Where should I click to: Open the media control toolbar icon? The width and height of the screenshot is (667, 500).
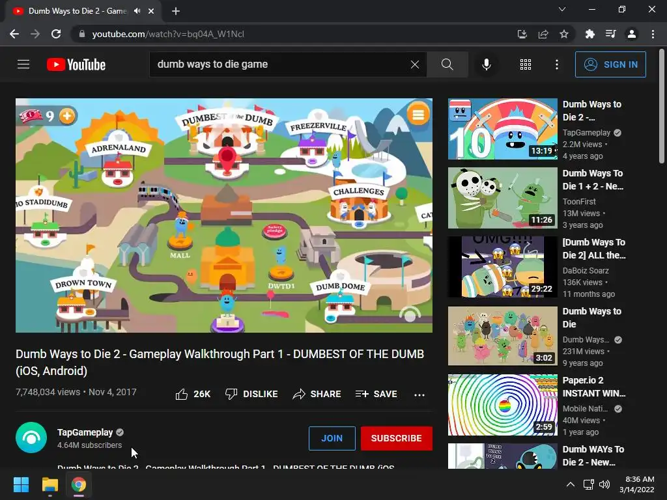point(610,34)
